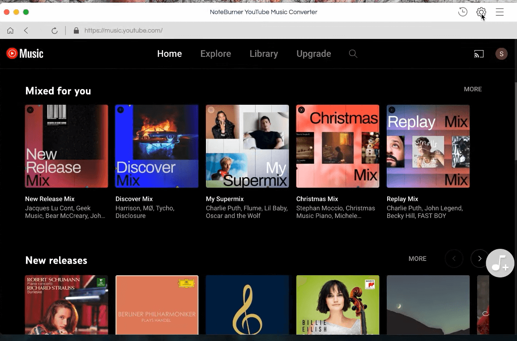The height and width of the screenshot is (341, 517).
Task: Open the Upgrade page
Action: pyautogui.click(x=313, y=54)
